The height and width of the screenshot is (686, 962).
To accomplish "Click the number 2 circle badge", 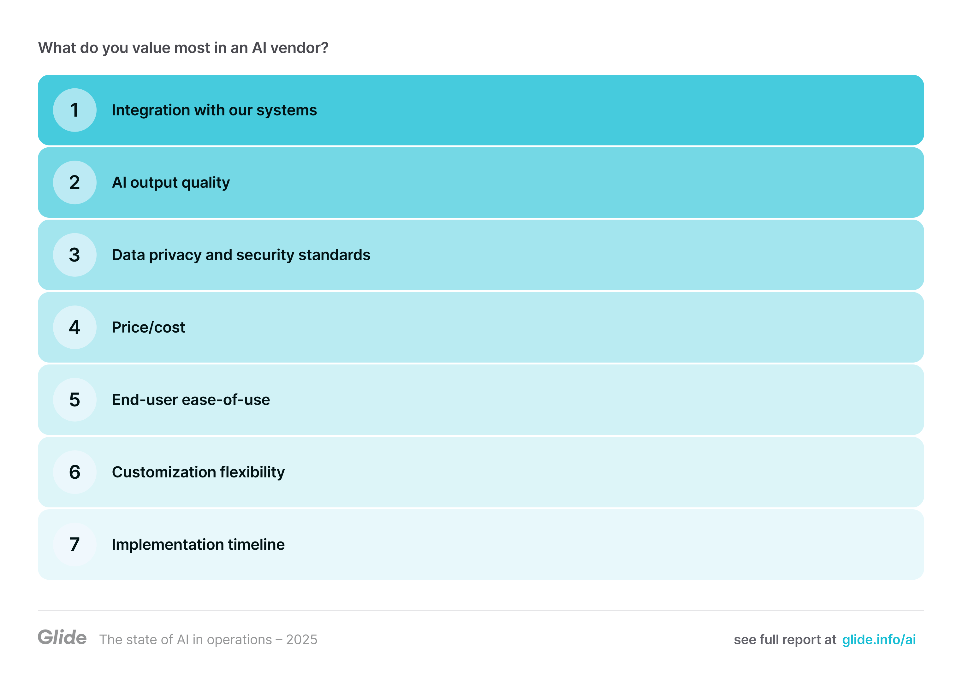I will coord(74,182).
